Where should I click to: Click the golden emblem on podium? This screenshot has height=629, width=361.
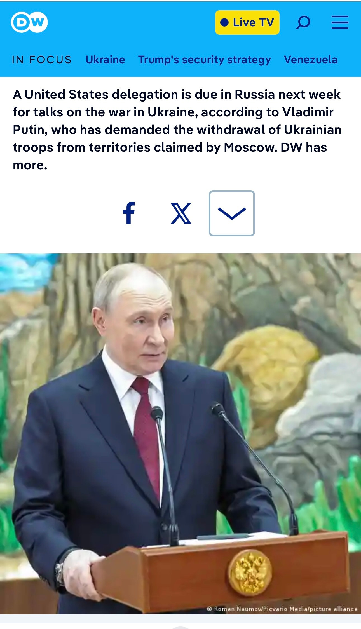[x=250, y=572]
